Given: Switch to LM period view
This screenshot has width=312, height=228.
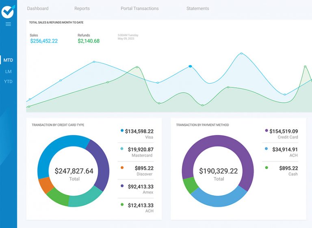Looking at the screenshot, I should [8, 71].
